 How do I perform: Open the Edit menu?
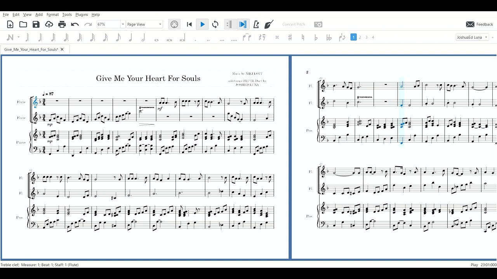tap(16, 15)
